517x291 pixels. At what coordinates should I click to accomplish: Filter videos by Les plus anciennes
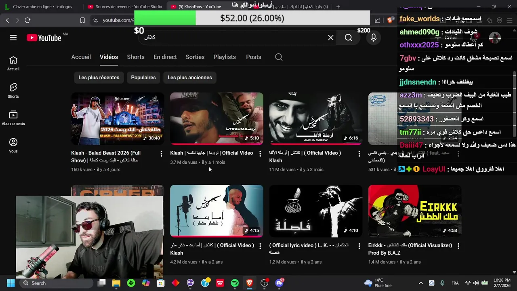pyautogui.click(x=190, y=78)
